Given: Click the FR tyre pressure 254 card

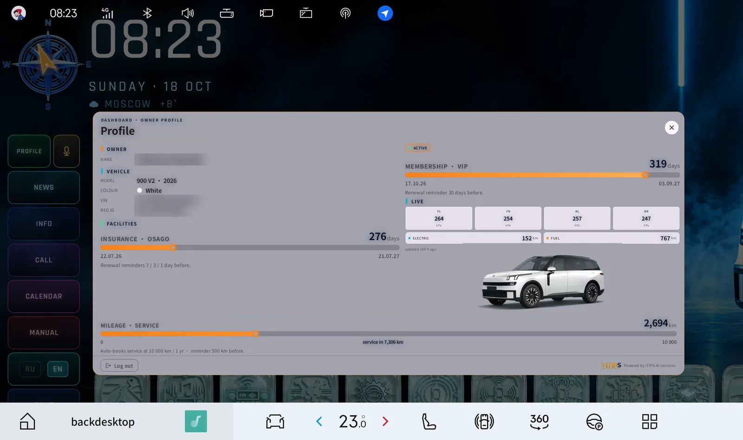Looking at the screenshot, I should click(x=508, y=218).
